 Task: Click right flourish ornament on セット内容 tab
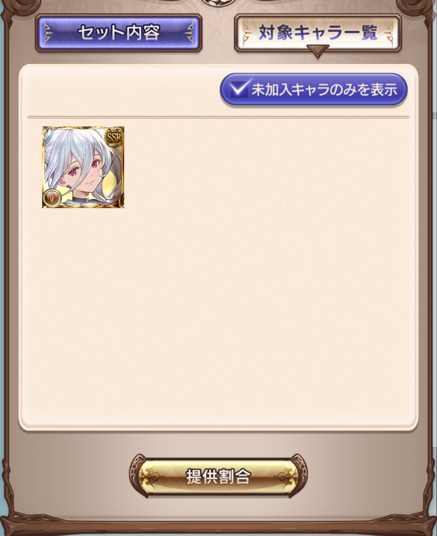[x=190, y=33]
